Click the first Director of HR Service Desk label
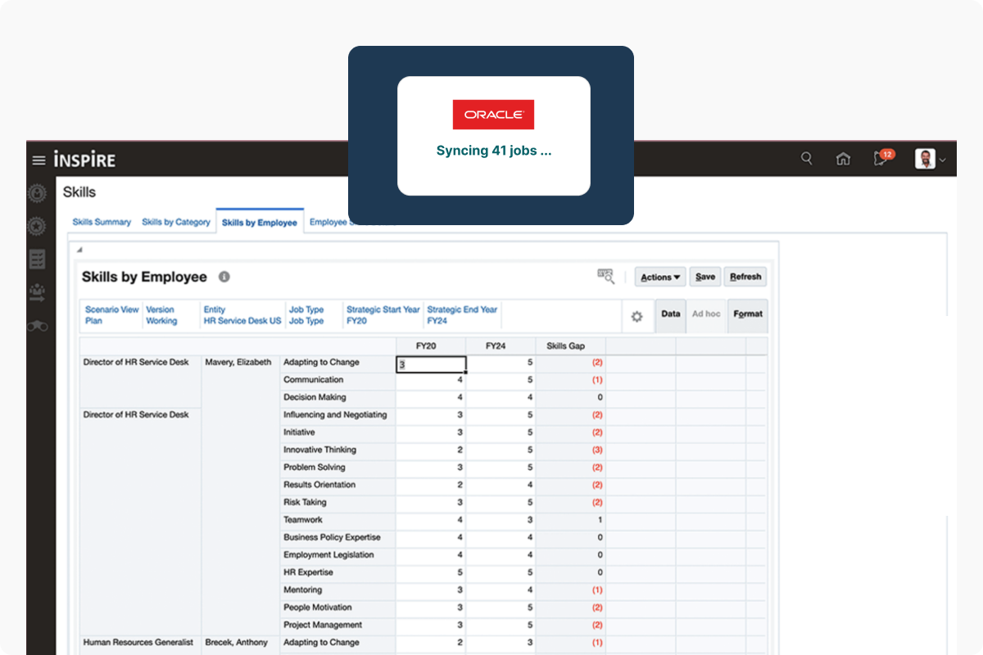Viewport: 983px width, 655px height. [x=136, y=362]
